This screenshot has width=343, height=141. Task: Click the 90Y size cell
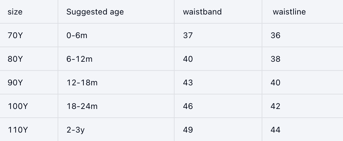tap(15, 83)
